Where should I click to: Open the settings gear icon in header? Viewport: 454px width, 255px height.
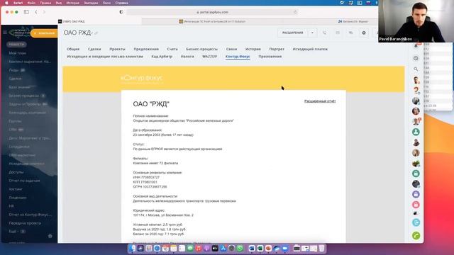coord(364,33)
